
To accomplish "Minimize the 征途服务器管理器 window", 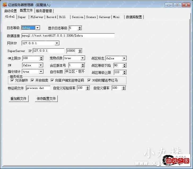I will (x=169, y=5).
